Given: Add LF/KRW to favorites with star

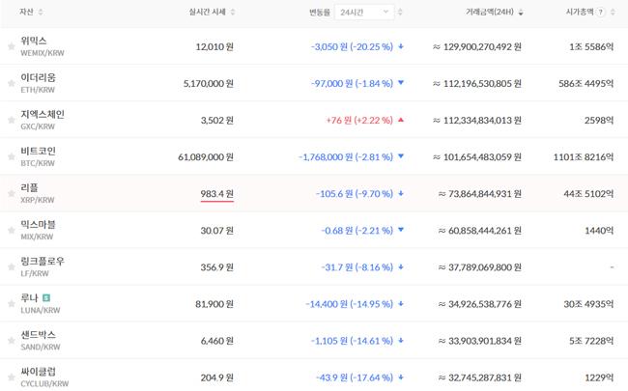Looking at the screenshot, I should (x=12, y=266).
